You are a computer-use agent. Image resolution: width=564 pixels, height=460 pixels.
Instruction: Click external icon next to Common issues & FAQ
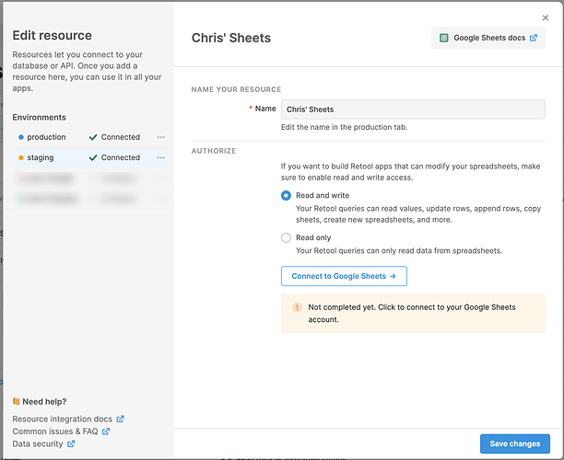tap(106, 431)
